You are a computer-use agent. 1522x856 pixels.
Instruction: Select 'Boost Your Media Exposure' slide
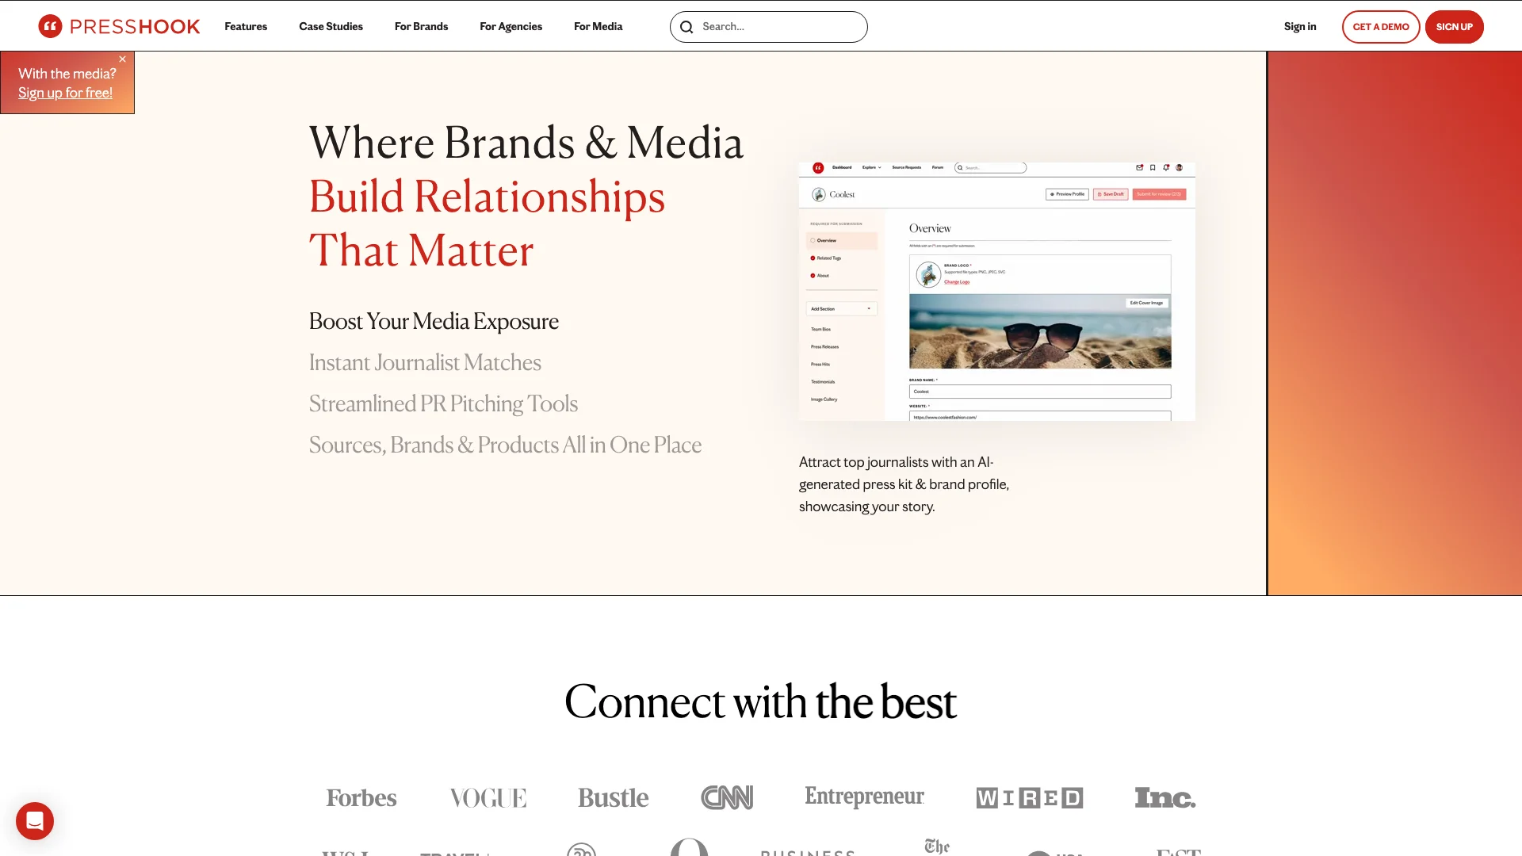(x=434, y=322)
